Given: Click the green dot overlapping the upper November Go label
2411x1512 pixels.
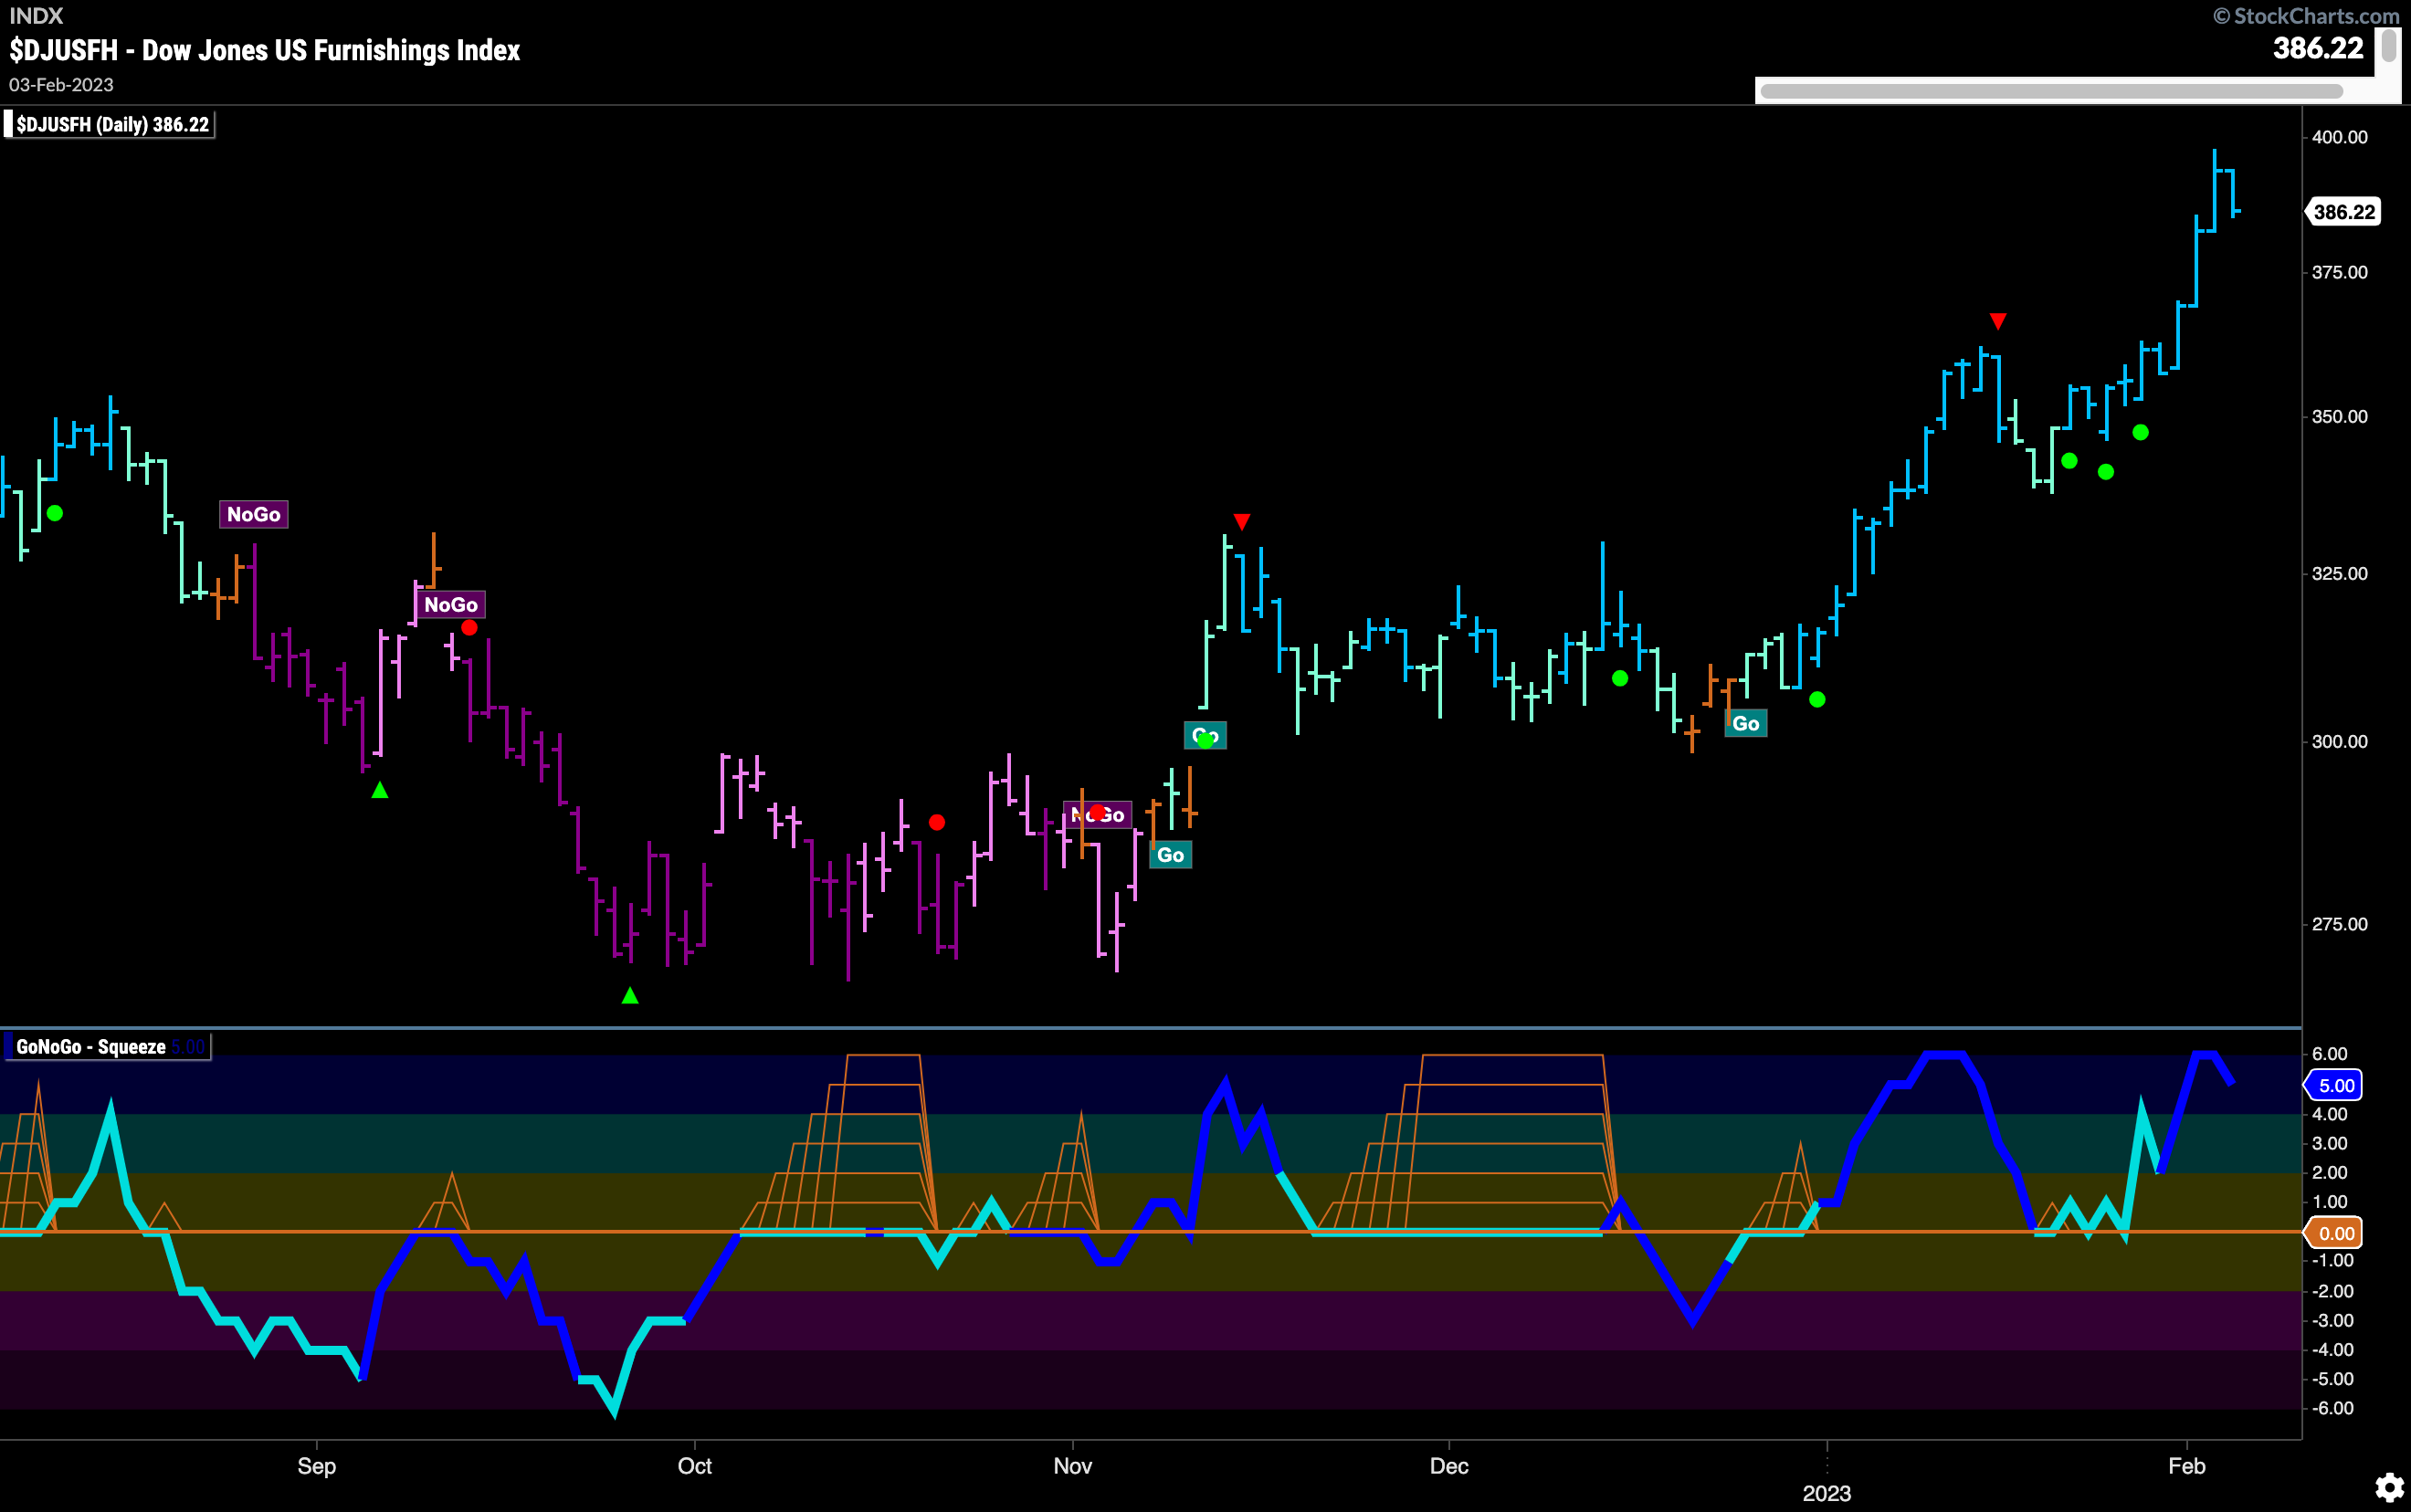Looking at the screenshot, I should click(1206, 741).
